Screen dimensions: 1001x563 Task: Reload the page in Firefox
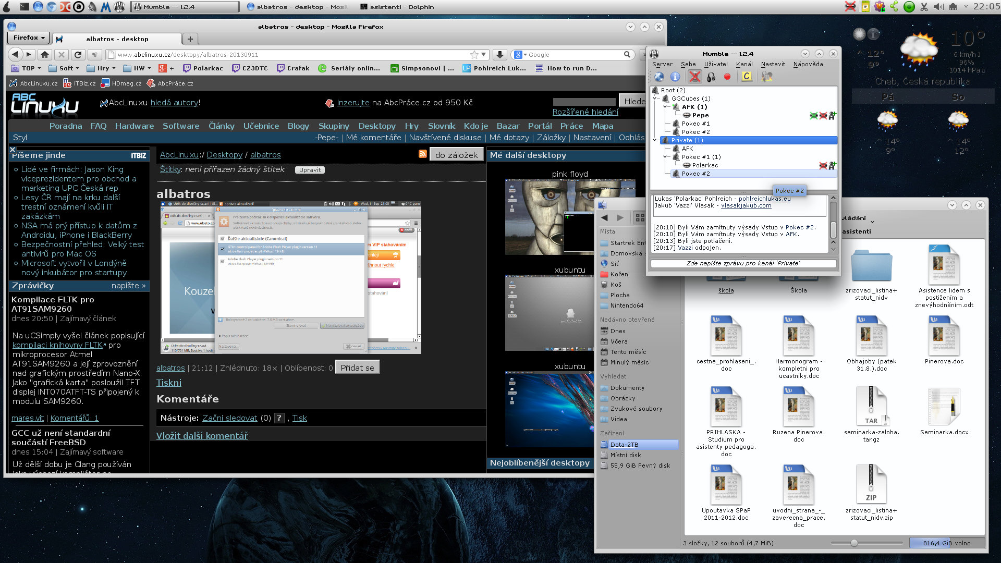[x=78, y=54]
